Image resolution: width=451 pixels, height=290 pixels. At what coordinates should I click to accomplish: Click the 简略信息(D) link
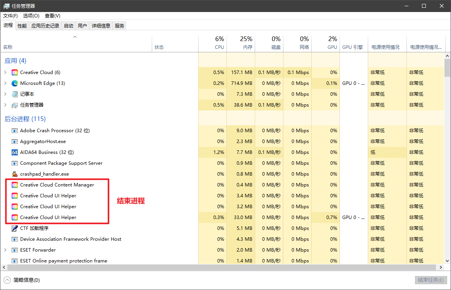(x=26, y=280)
